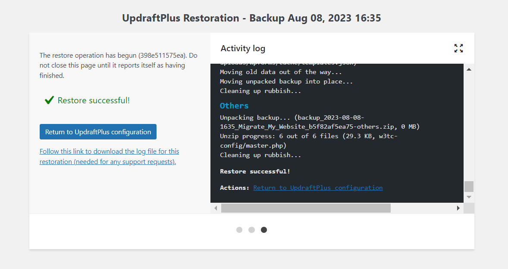Click the horizontal scrollbar thumb below the log
The width and height of the screenshot is (508, 269).
305,208
